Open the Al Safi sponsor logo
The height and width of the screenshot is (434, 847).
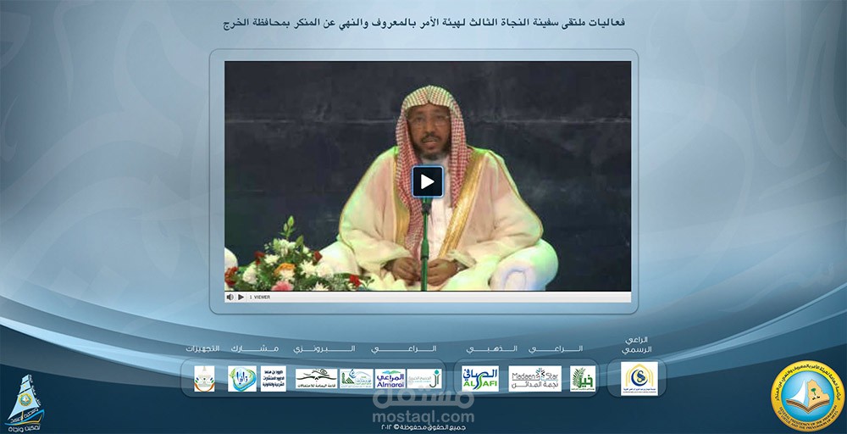click(480, 378)
